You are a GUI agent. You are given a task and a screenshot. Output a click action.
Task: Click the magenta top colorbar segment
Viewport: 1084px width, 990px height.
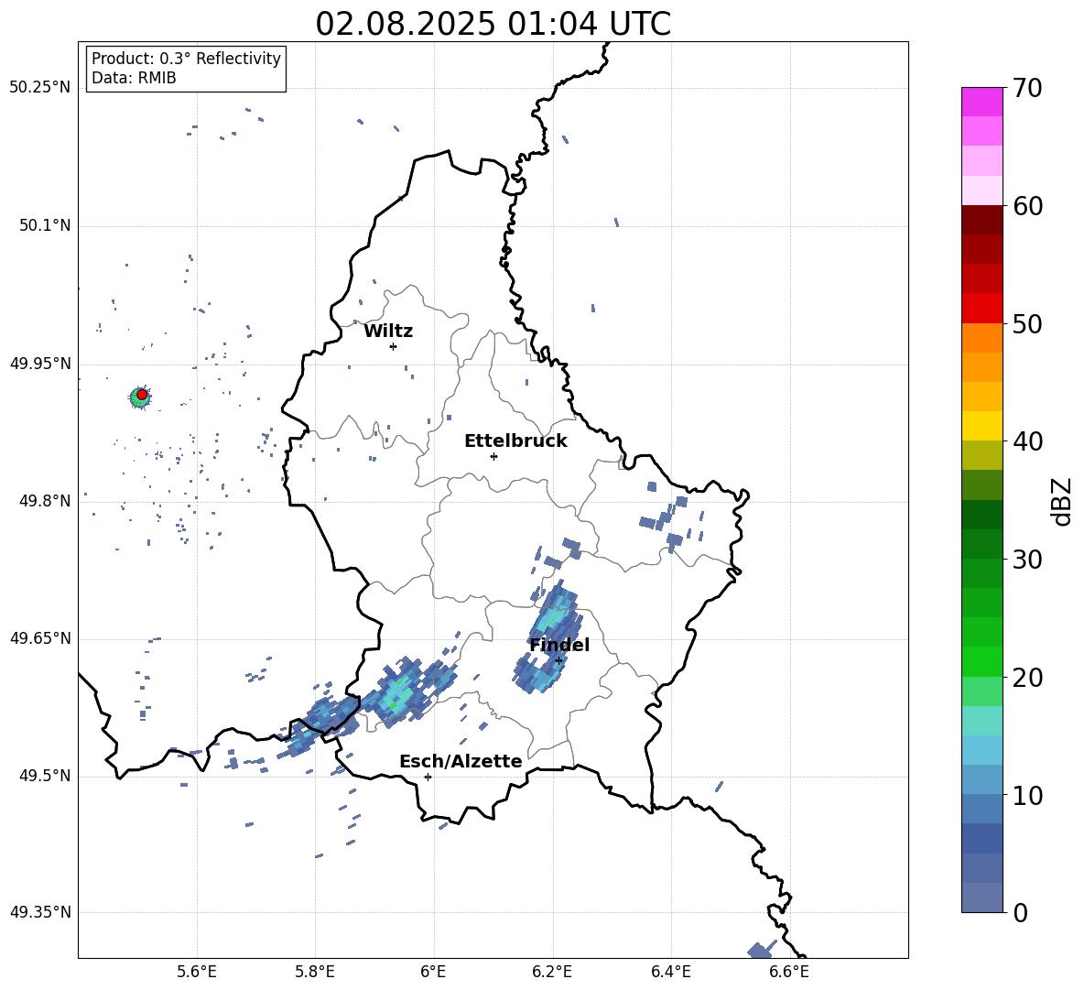(x=981, y=103)
